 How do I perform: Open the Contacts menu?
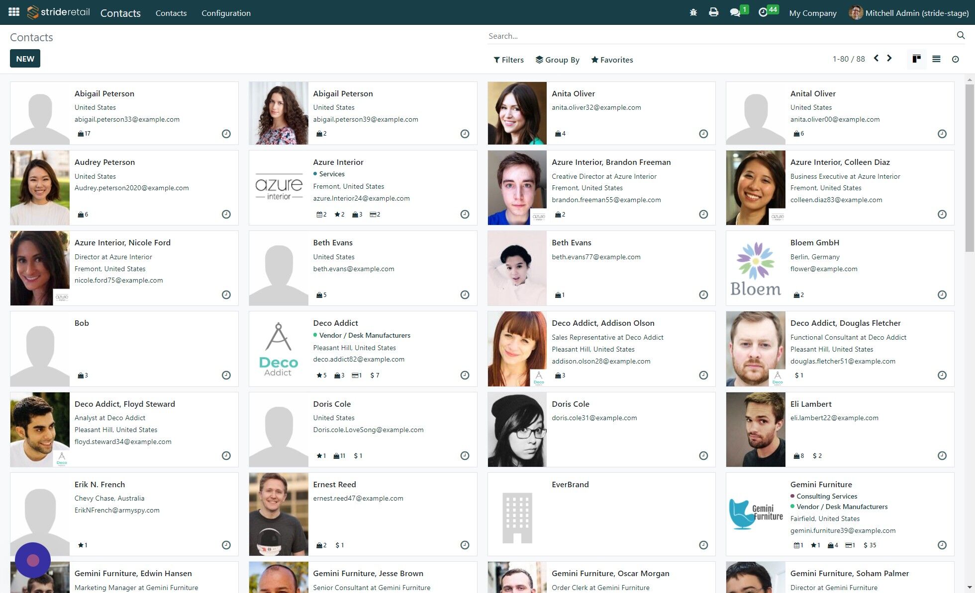tap(171, 13)
